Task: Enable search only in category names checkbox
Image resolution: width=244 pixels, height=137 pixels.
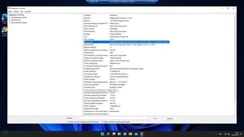Action: click(102, 122)
